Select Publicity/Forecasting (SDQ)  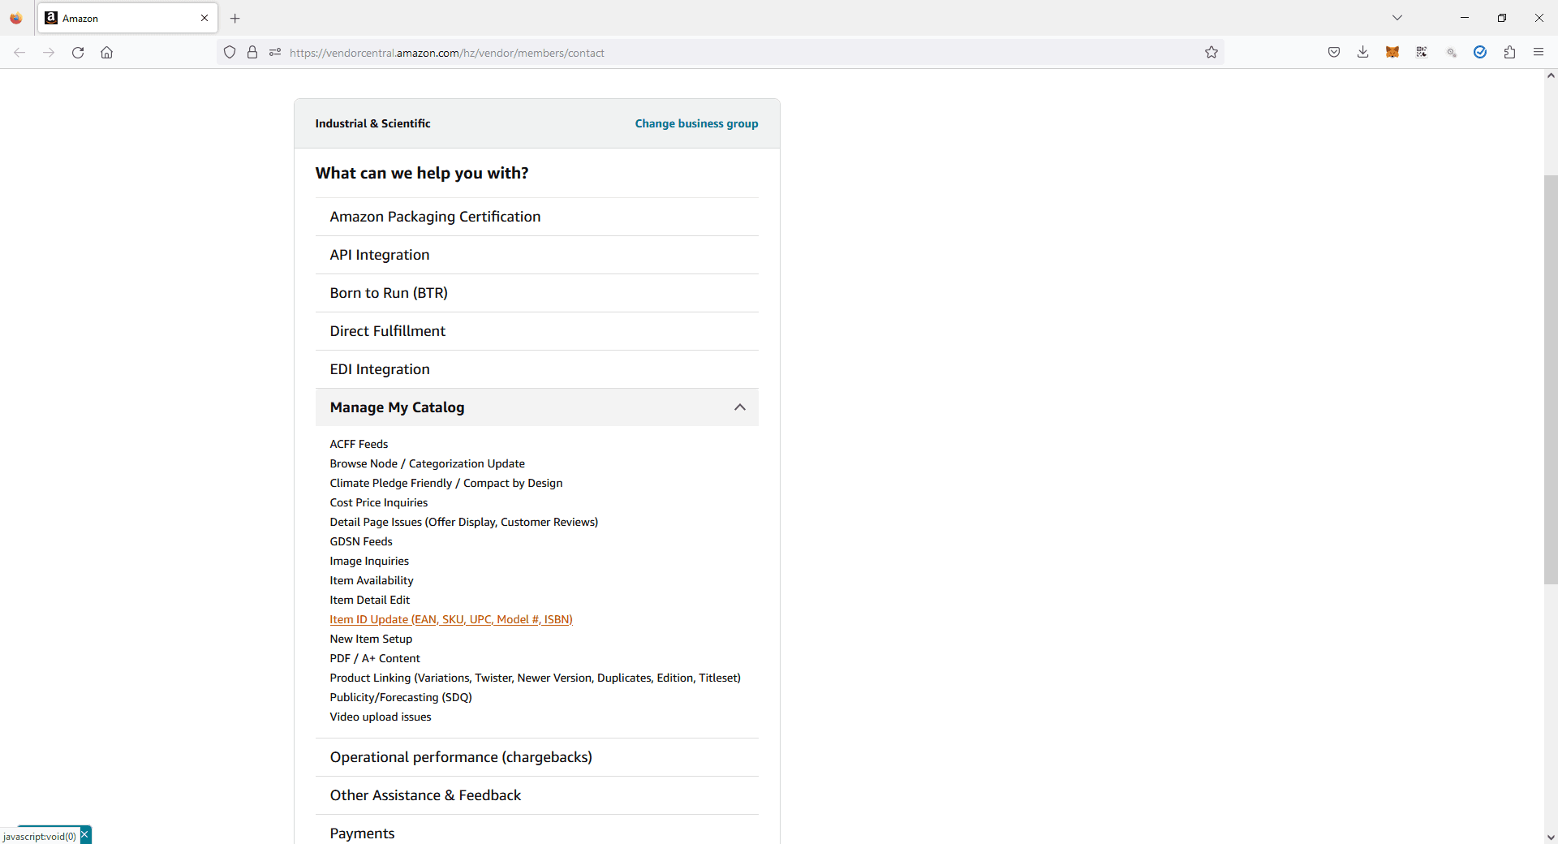point(401,697)
